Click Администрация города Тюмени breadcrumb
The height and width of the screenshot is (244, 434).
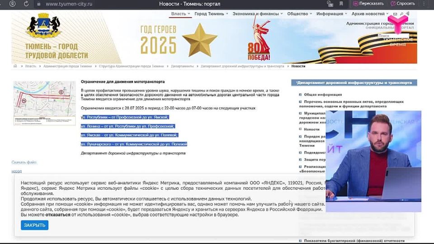(67, 66)
